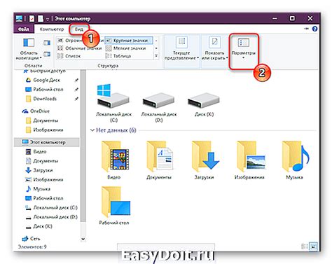Open Область навигации pane menu
The height and width of the screenshot is (264, 332).
pyautogui.click(x=29, y=49)
